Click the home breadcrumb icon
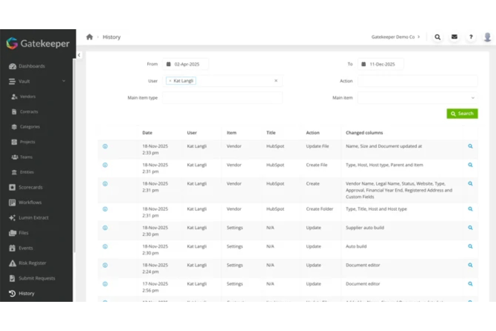Screen dimensions: 496x331 (x=89, y=37)
